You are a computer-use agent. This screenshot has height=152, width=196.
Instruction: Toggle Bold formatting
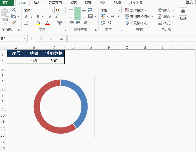(26, 16)
